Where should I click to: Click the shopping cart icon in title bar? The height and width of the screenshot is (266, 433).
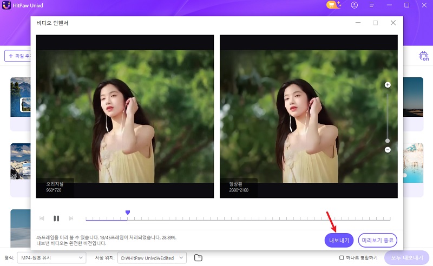click(x=333, y=5)
